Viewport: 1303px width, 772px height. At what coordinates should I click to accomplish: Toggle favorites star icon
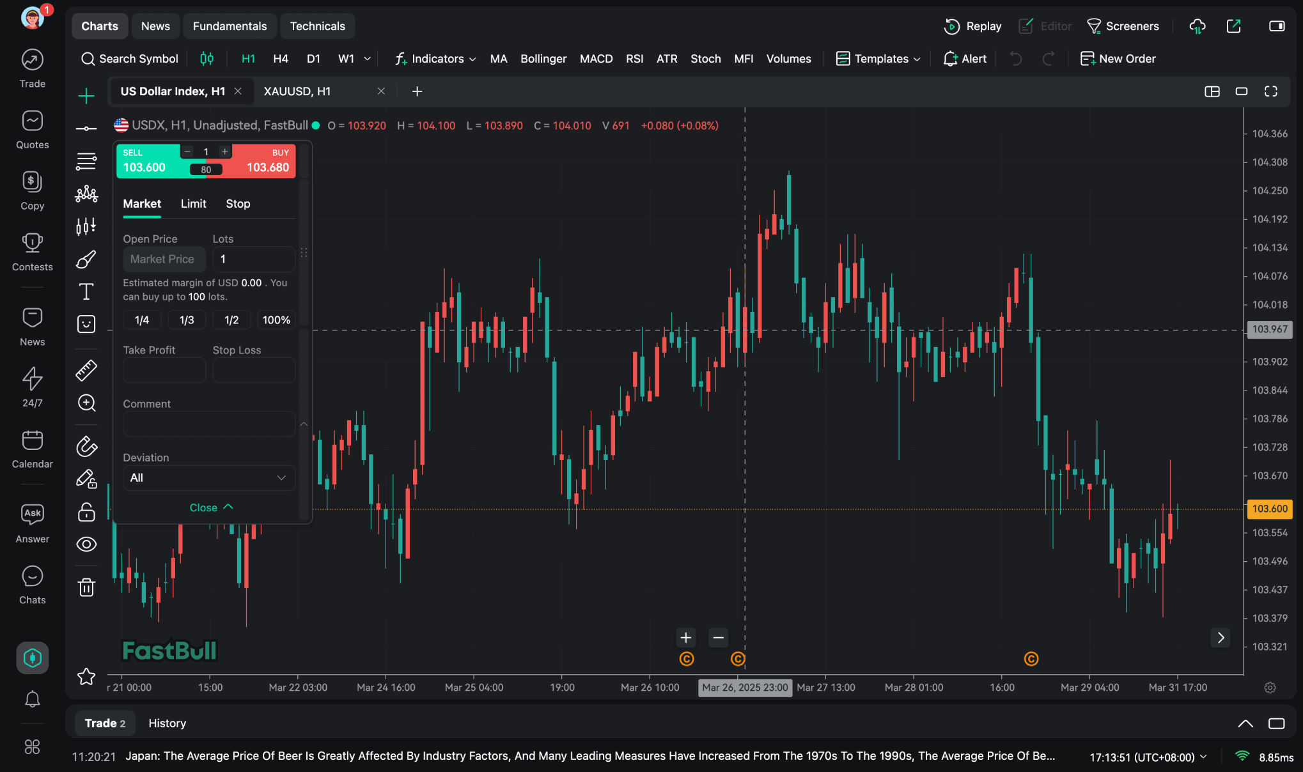(86, 676)
